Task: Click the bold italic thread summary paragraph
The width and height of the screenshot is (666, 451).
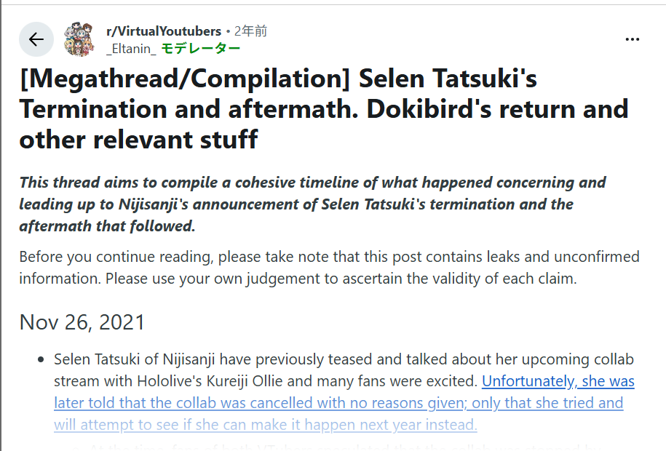Action: click(x=312, y=204)
